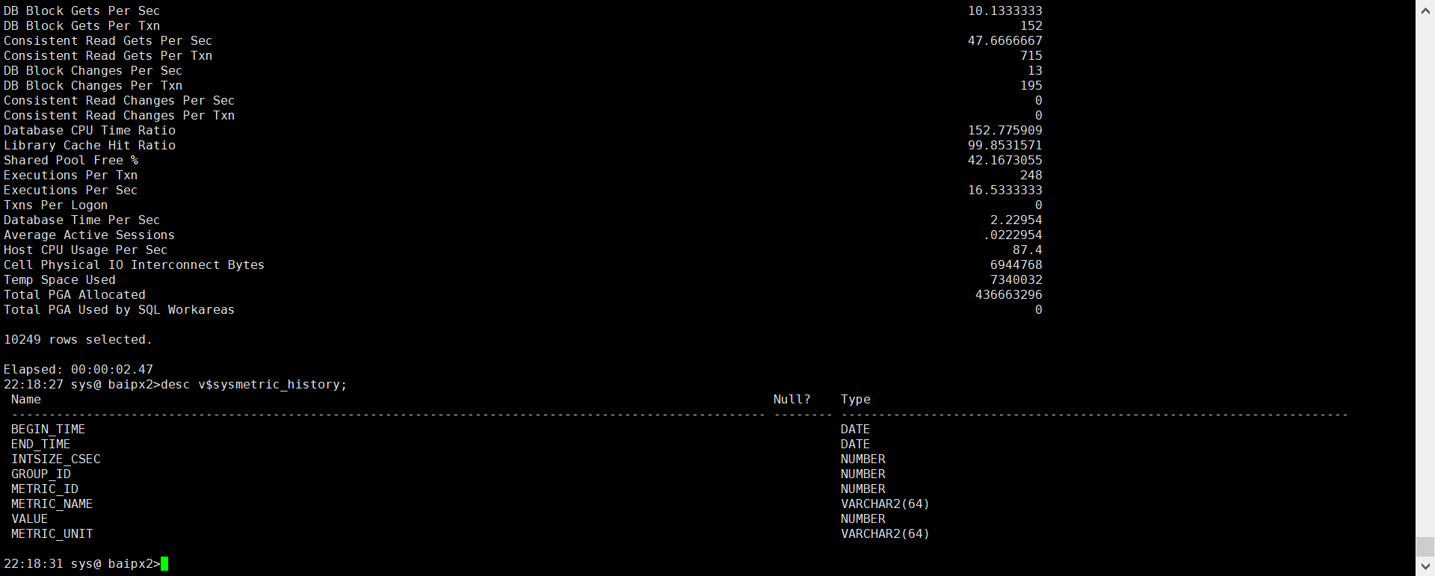1435x576 pixels.
Task: Click 'DB Block Changes Per Sec' row
Action: (523, 71)
